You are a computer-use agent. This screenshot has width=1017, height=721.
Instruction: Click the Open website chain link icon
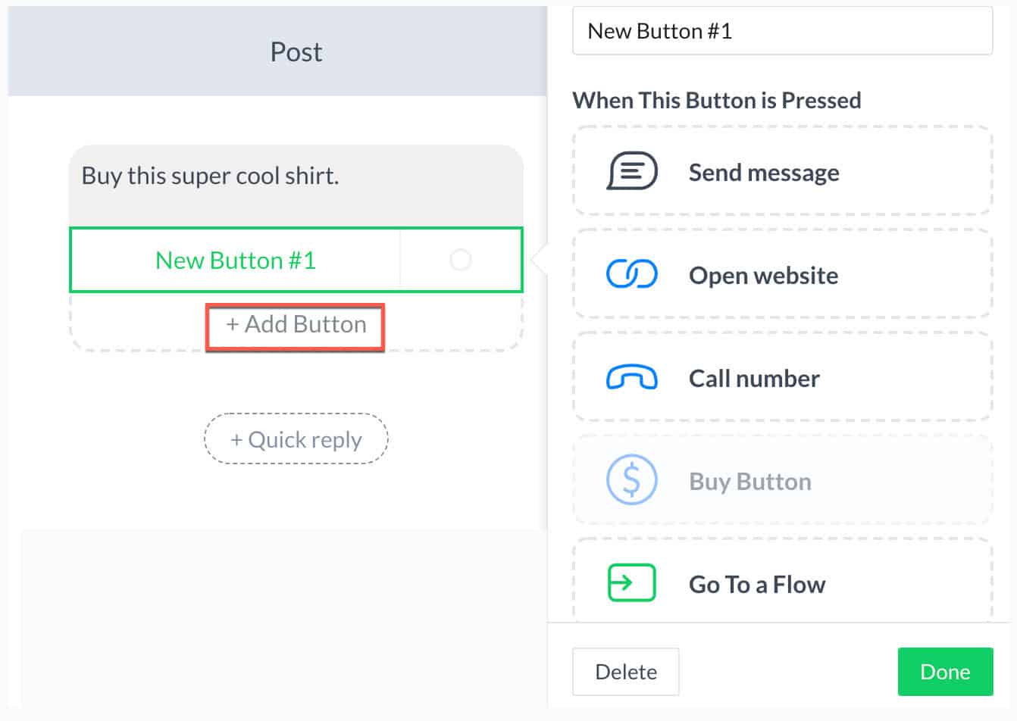pos(631,274)
